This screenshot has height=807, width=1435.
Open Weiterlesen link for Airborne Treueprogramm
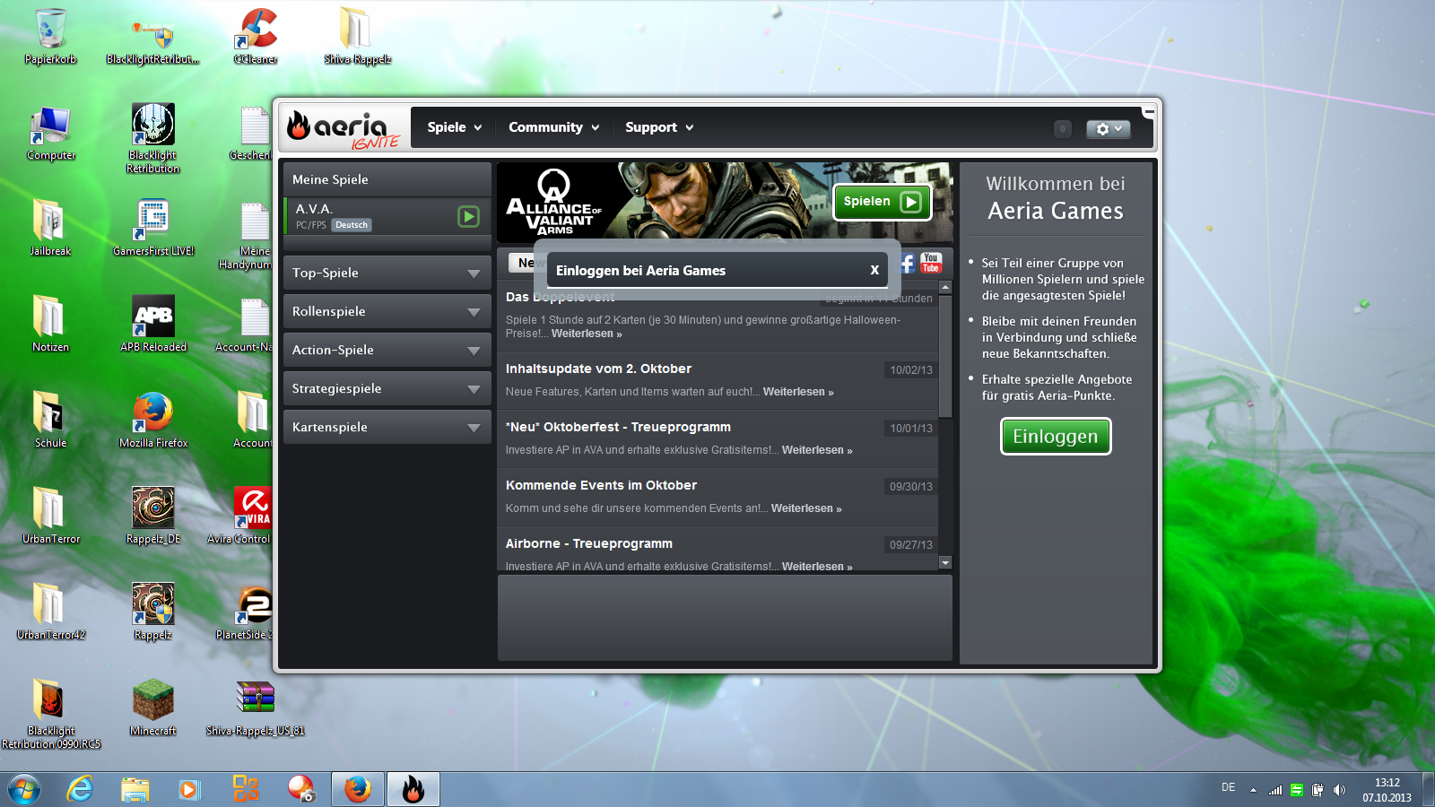817,567
